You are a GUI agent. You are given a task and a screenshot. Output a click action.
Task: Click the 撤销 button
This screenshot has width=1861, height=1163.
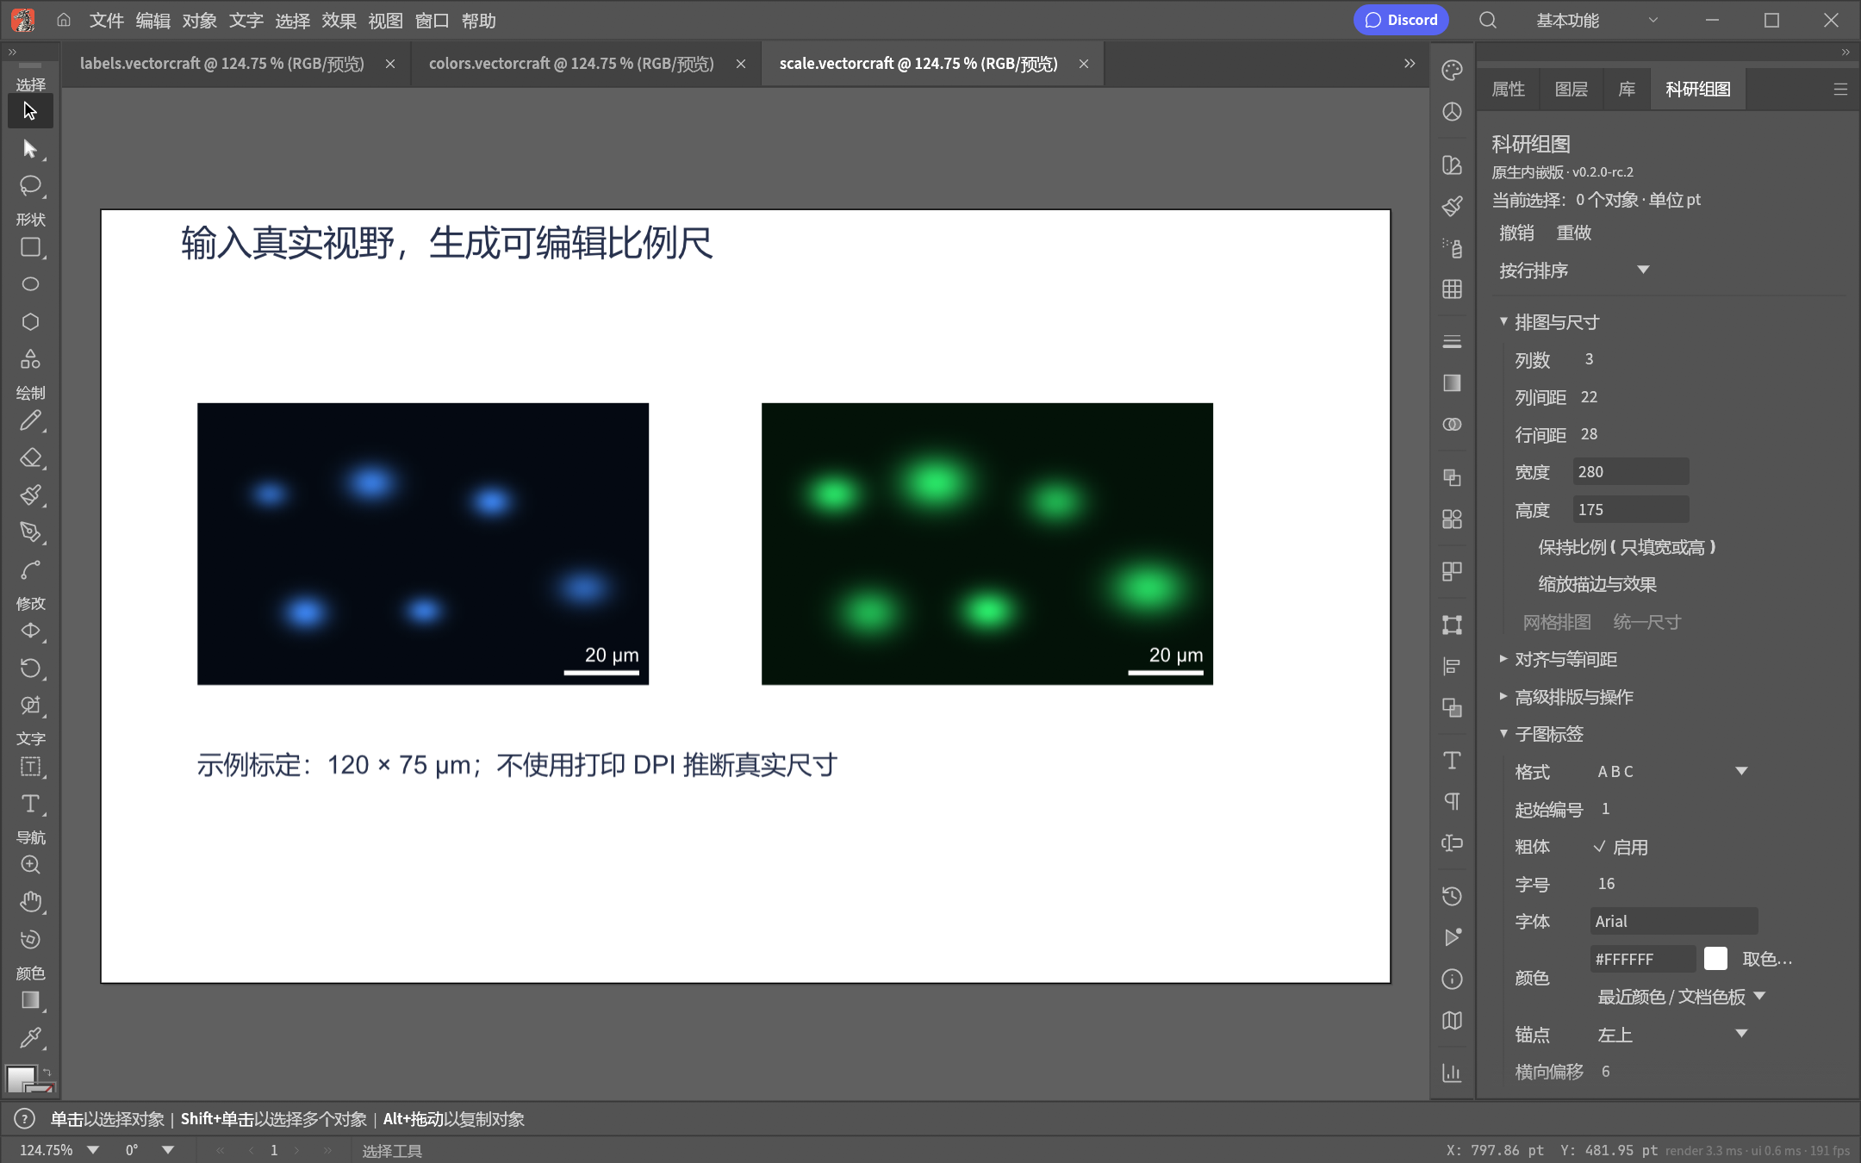[x=1516, y=233]
